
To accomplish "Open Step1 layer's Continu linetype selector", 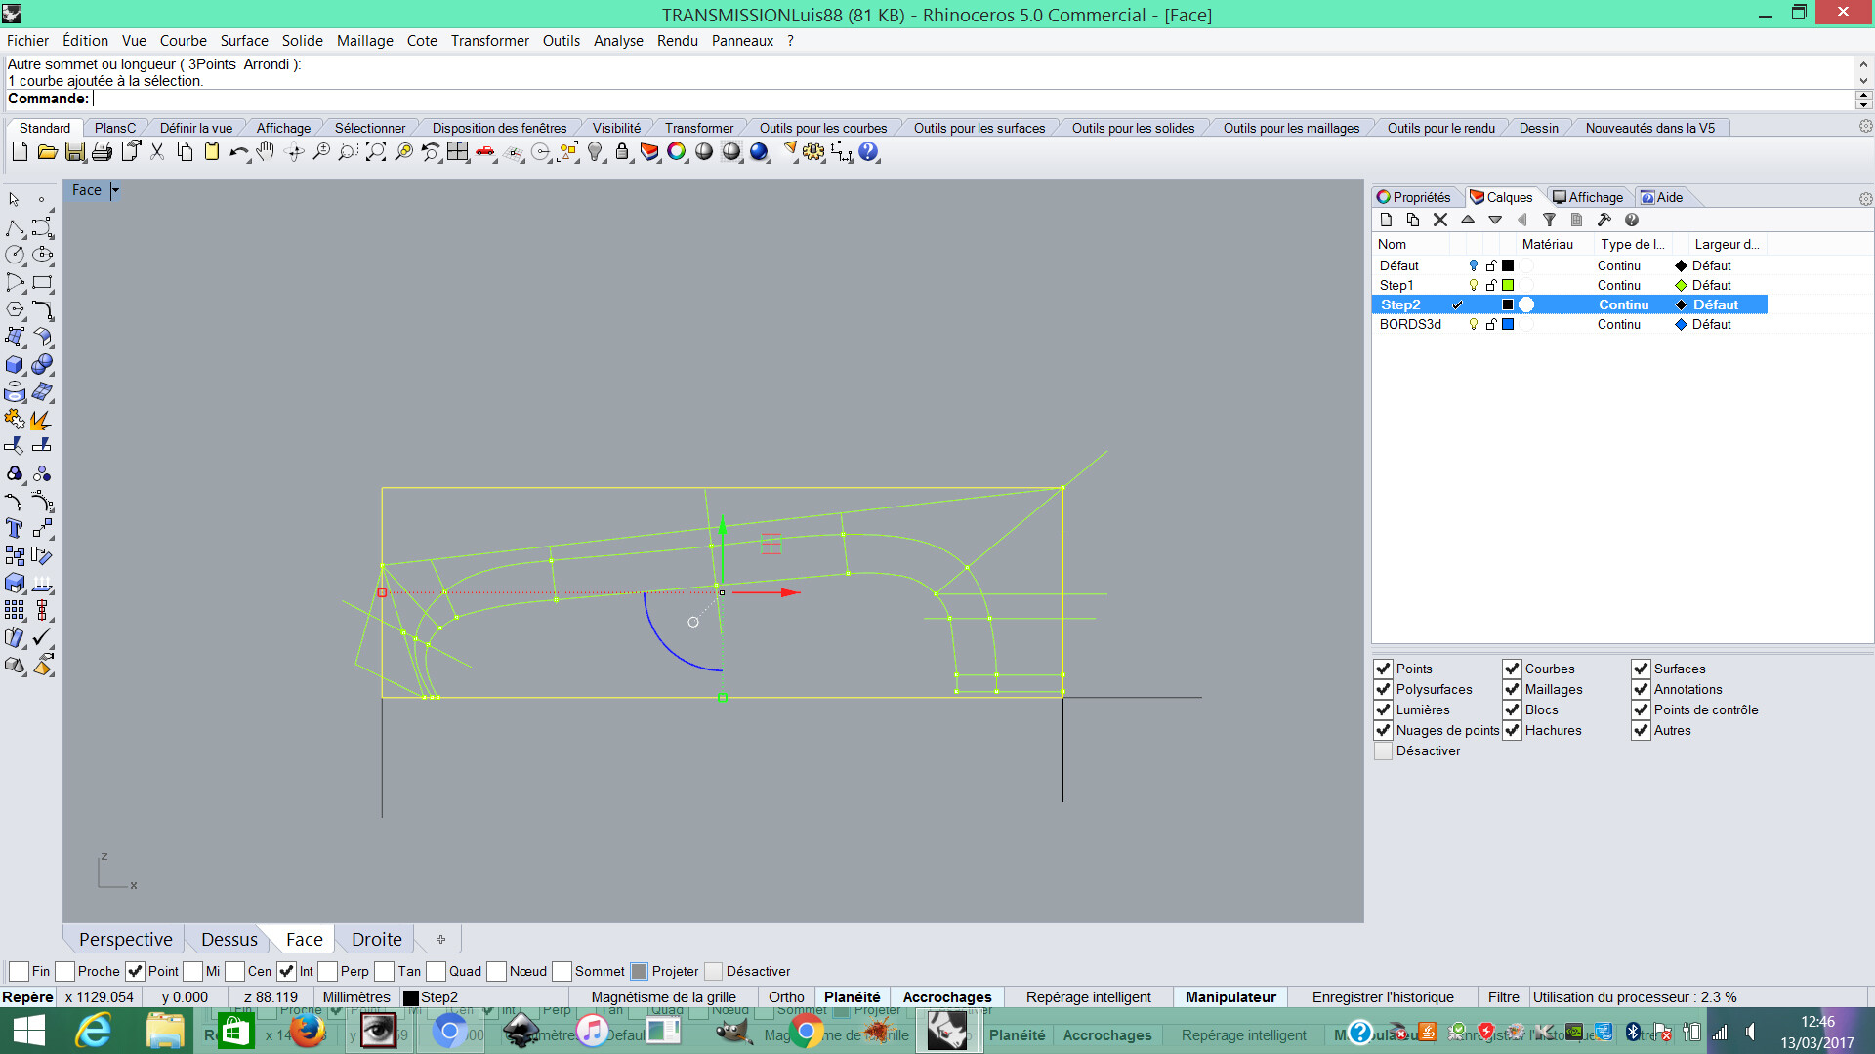I will click(1618, 286).
